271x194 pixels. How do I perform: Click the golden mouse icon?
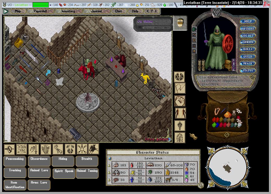180,23
